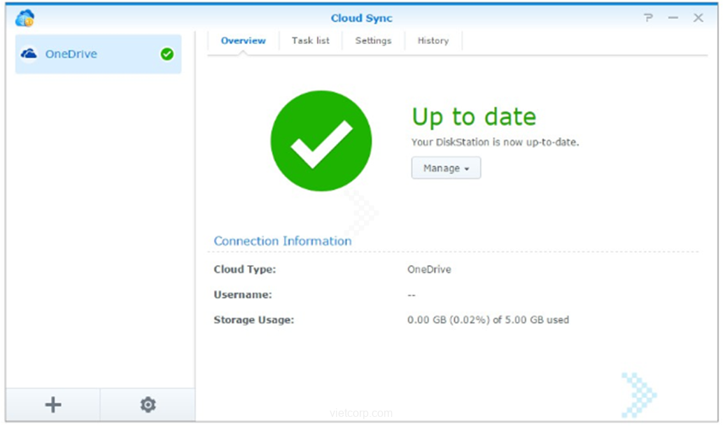Select the OneDrive connection label in sidebar

pyautogui.click(x=71, y=54)
